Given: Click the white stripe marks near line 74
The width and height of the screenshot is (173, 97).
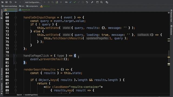Looking at the screenshot, I should pyautogui.click(x=169, y=40).
